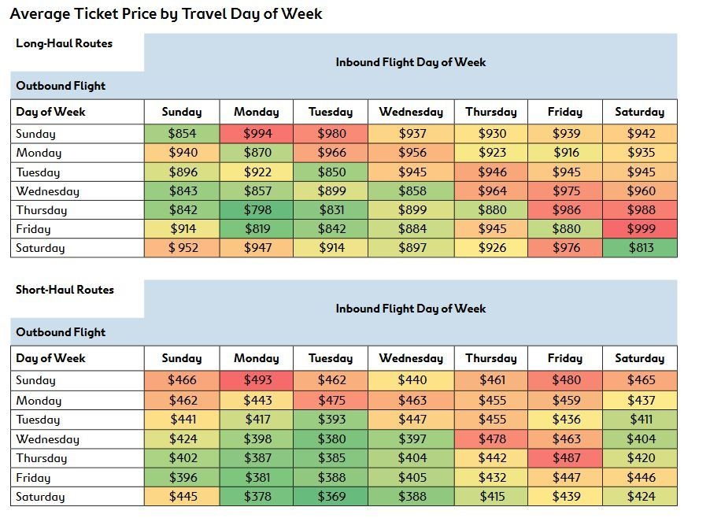Screen dimensions: 710x518
Task: Select "Outbound Flight" label in Short-Haul section
Action: [x=61, y=332]
